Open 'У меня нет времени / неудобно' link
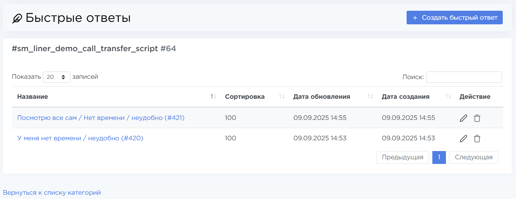516x199 pixels. [x=80, y=138]
